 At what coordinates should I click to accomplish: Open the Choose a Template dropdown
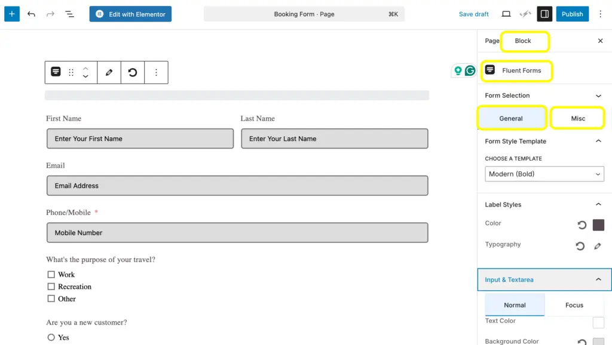(544, 174)
